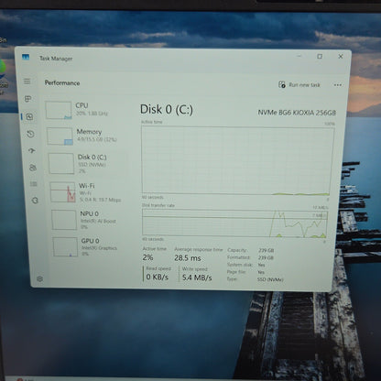Click the Memory mini graph thumbnail
This screenshot has width=381, height=381.
point(60,136)
